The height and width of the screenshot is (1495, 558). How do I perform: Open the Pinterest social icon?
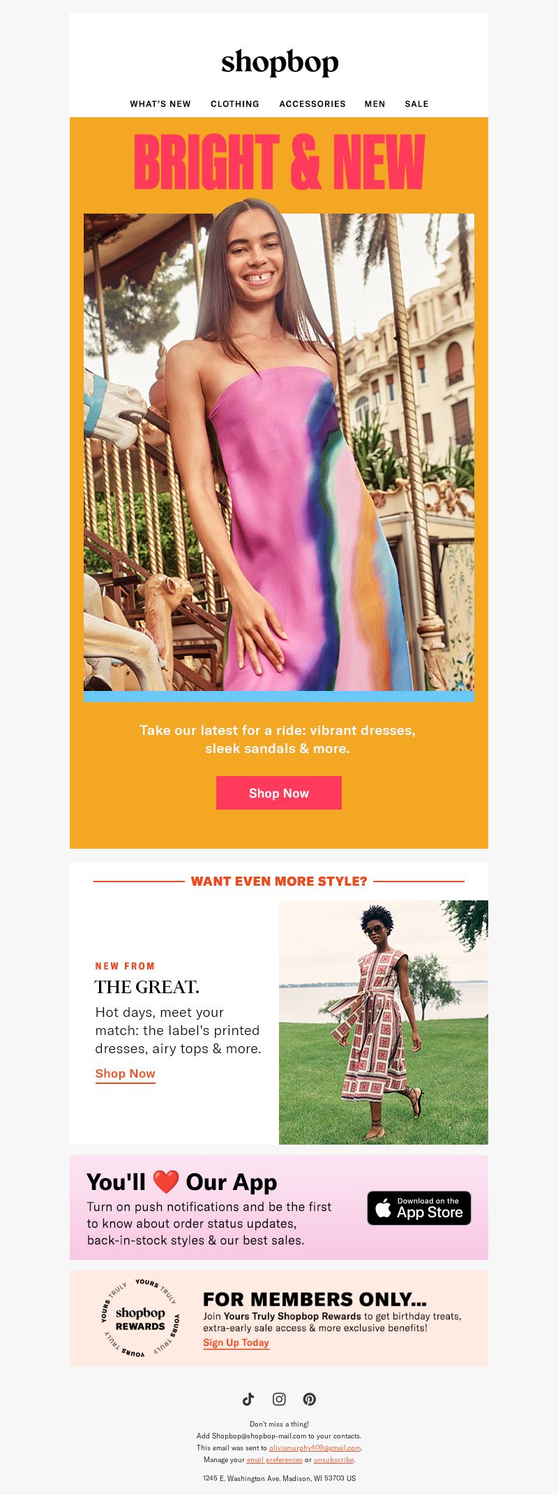pos(310,1399)
